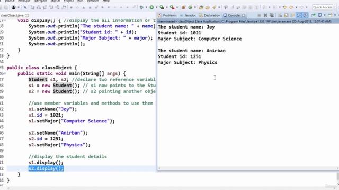The image size is (339, 190).
Task: Click the Debug bug icon in toolbar
Action: [x=141, y=7]
